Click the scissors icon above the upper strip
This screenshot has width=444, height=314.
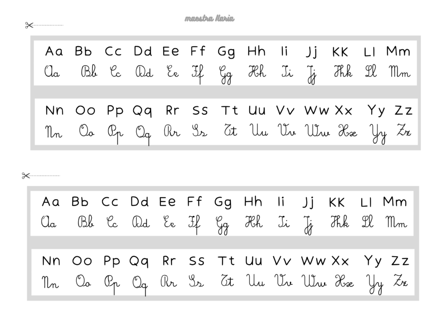click(x=29, y=25)
